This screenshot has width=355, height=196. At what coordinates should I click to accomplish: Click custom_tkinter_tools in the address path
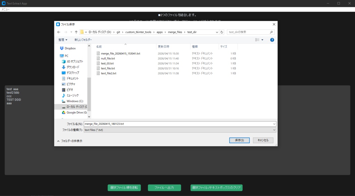pos(138,32)
